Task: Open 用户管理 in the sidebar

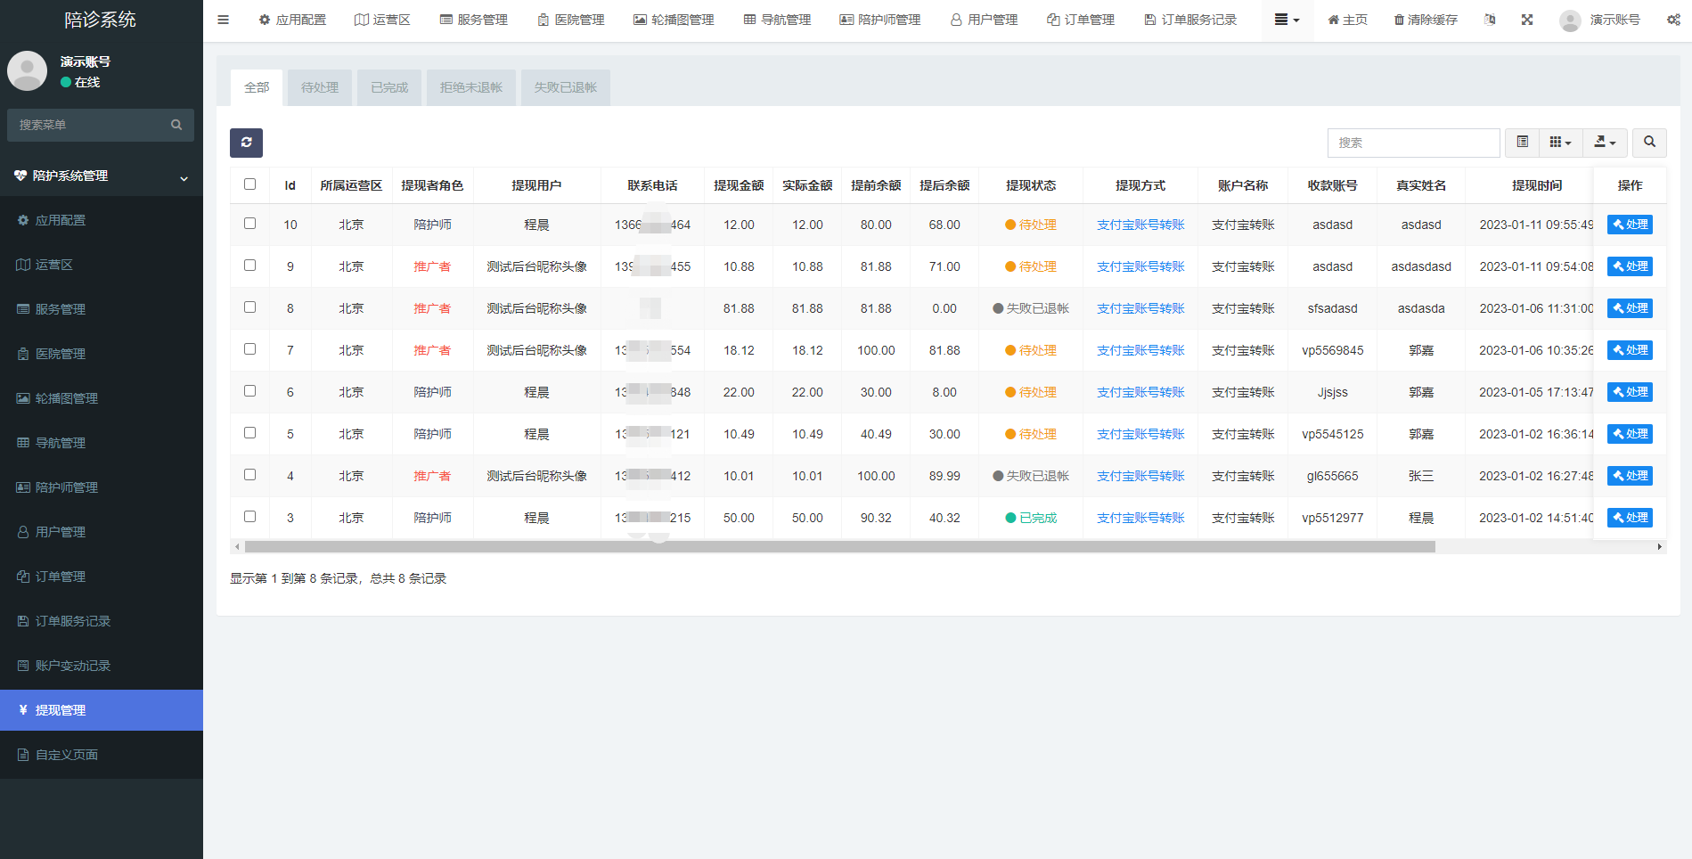Action: click(102, 532)
